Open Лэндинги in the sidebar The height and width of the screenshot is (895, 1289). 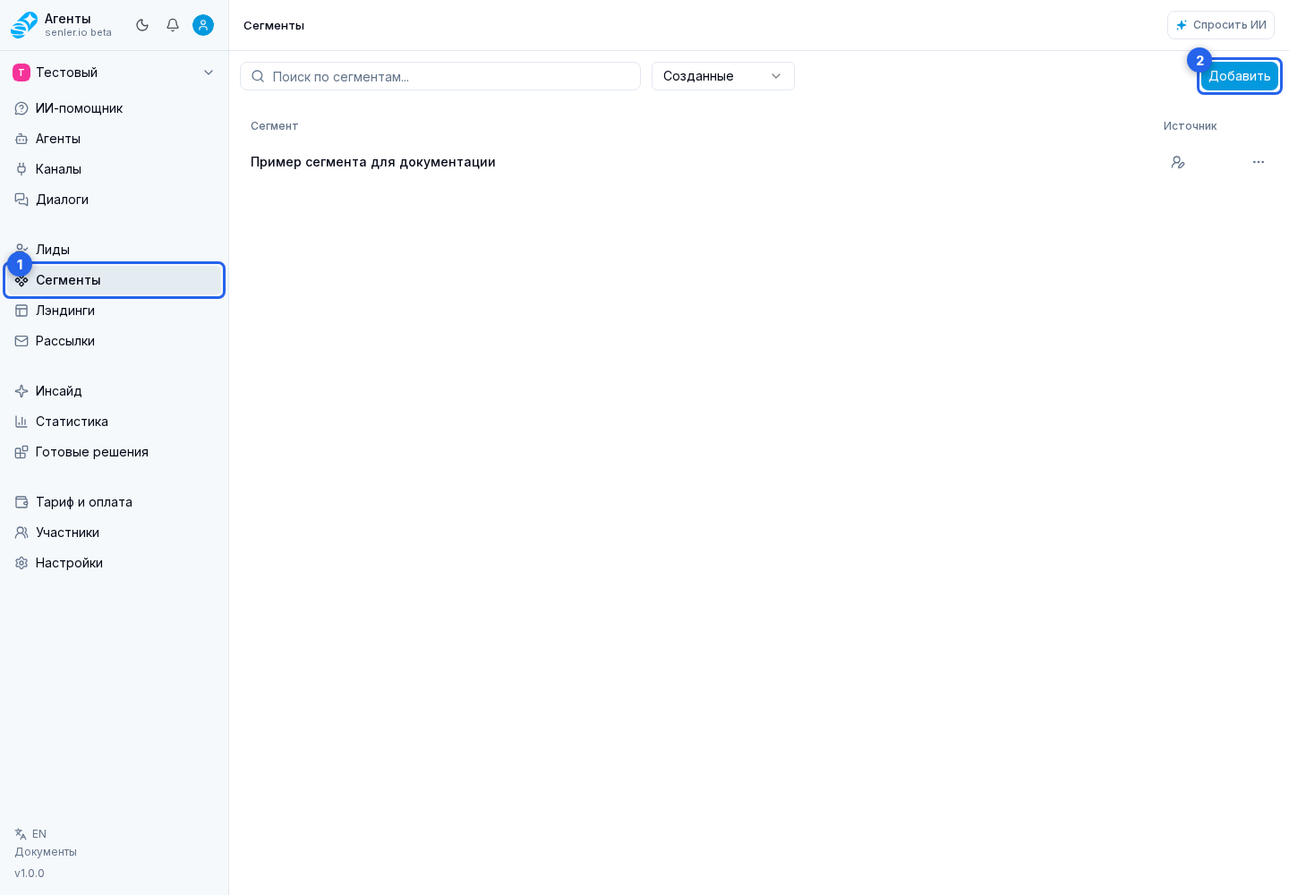tap(114, 311)
